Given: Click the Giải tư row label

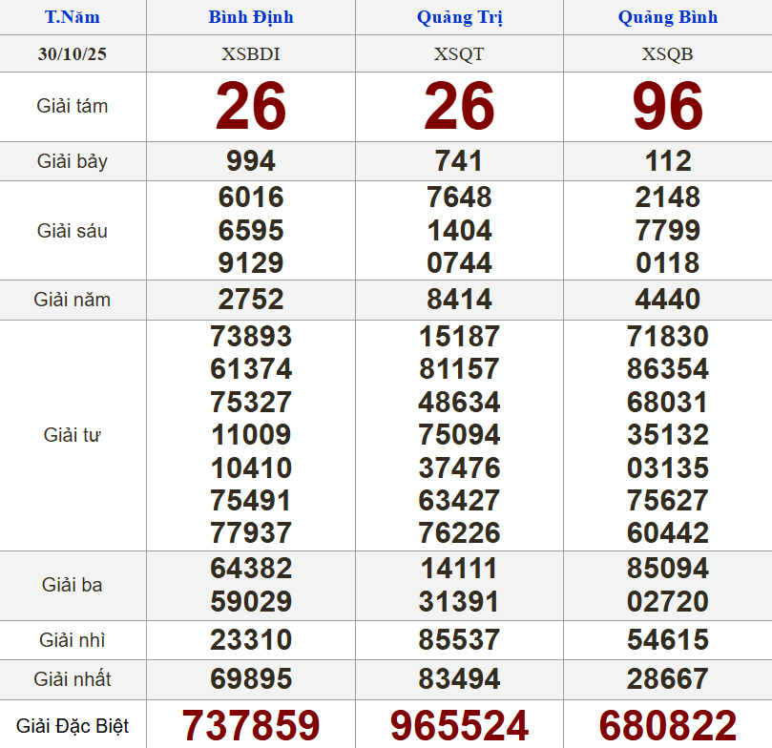Looking at the screenshot, I should click(73, 435).
